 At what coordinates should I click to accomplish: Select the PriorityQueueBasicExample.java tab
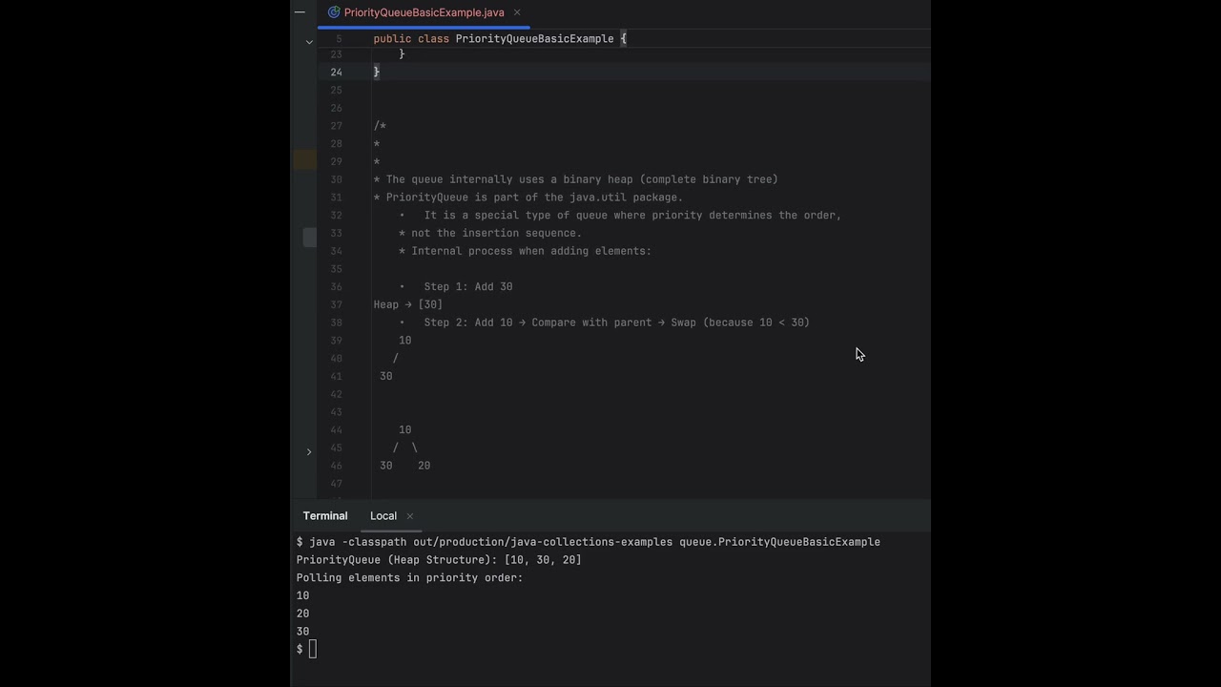pyautogui.click(x=424, y=12)
